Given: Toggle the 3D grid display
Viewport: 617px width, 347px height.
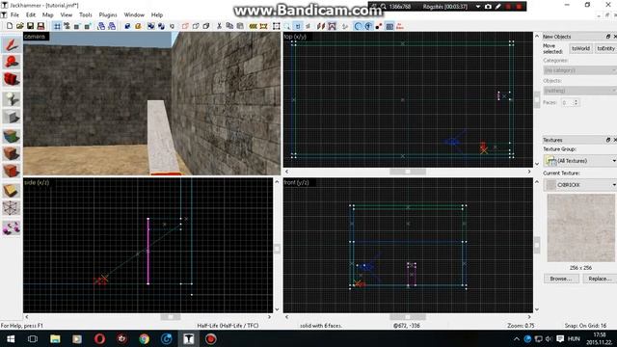Looking at the screenshot, I should point(67,26).
